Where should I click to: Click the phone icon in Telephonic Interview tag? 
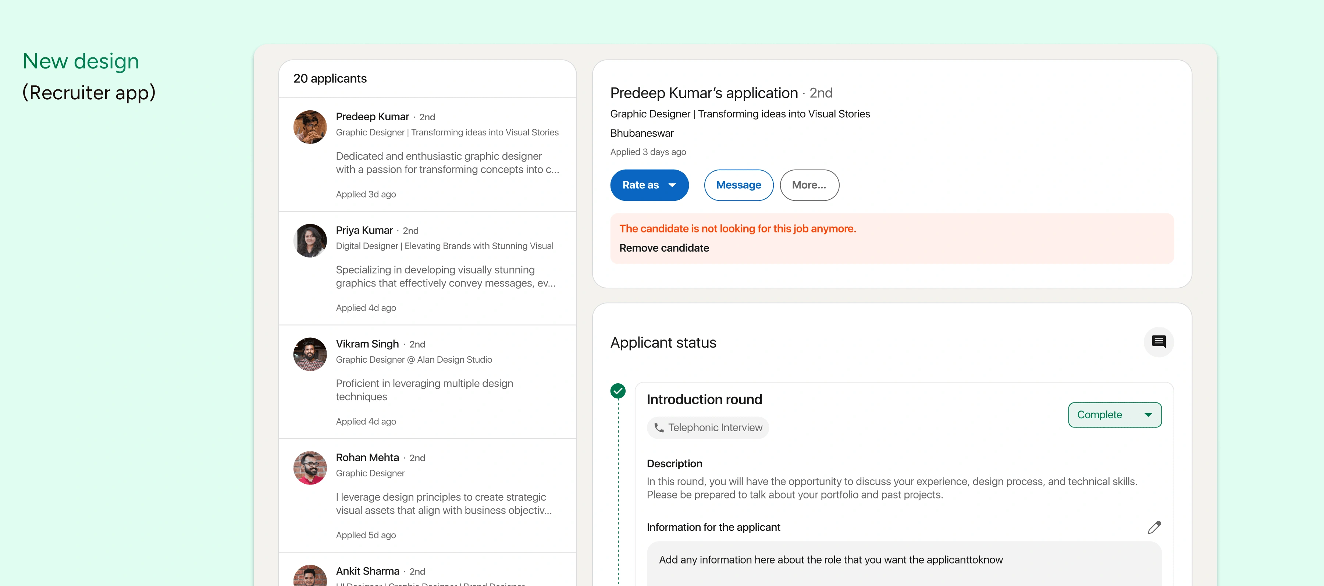659,428
